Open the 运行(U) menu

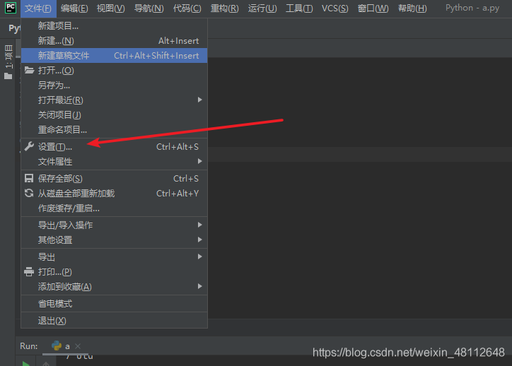[262, 8]
